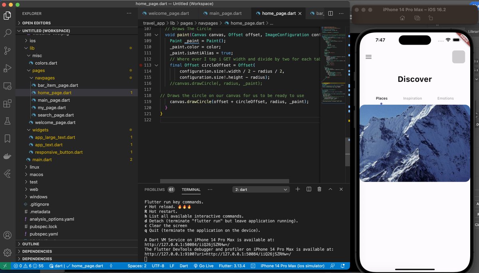Collapse code fold at line 113
This screenshot has width=479, height=273.
pos(156,65)
